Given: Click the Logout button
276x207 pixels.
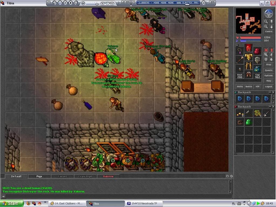Looking at the screenshot, I should point(269,87).
